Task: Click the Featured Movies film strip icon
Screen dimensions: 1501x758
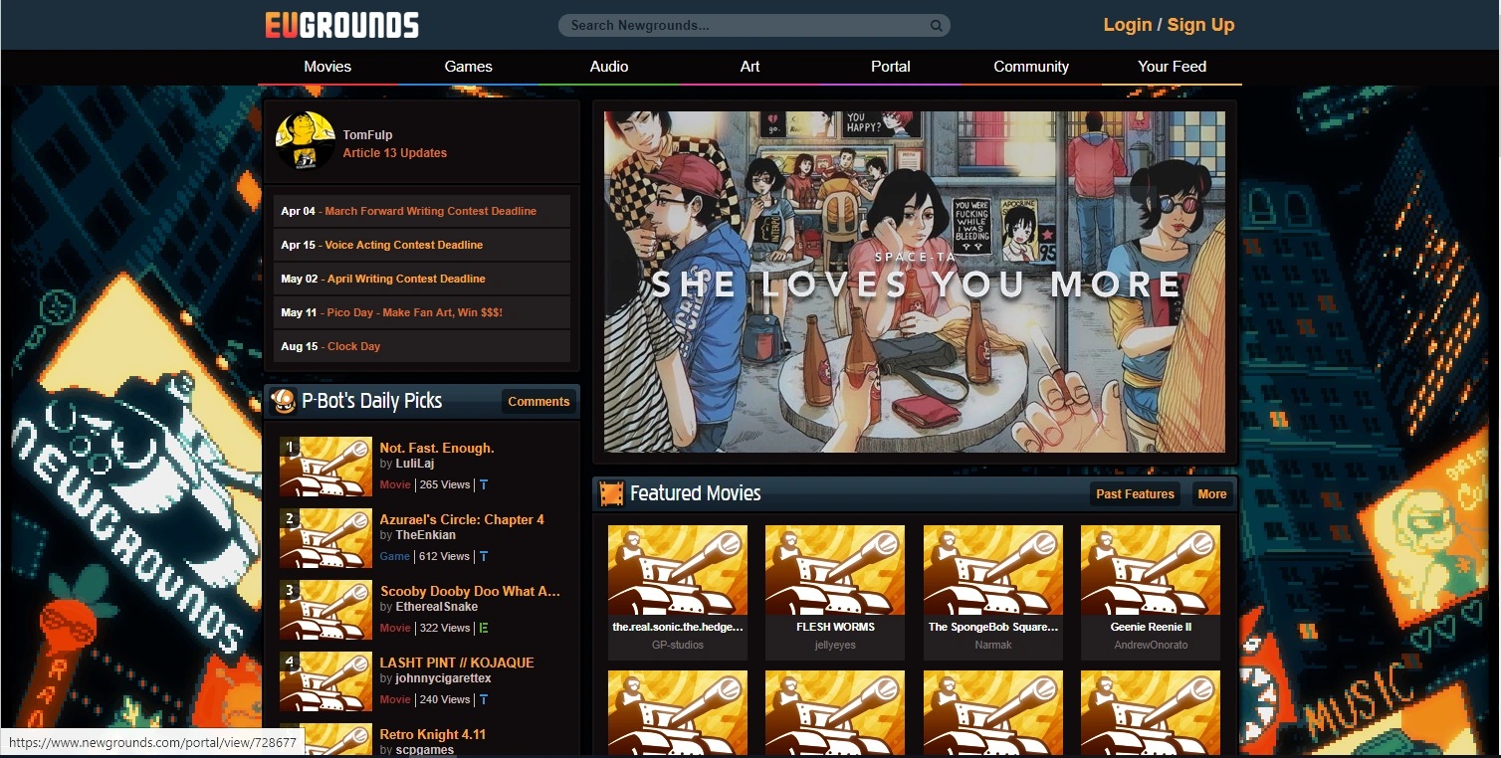Action: point(611,493)
